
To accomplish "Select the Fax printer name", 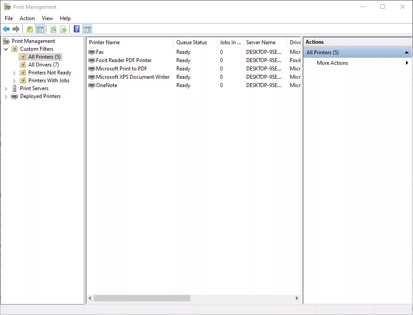I will click(x=100, y=52).
